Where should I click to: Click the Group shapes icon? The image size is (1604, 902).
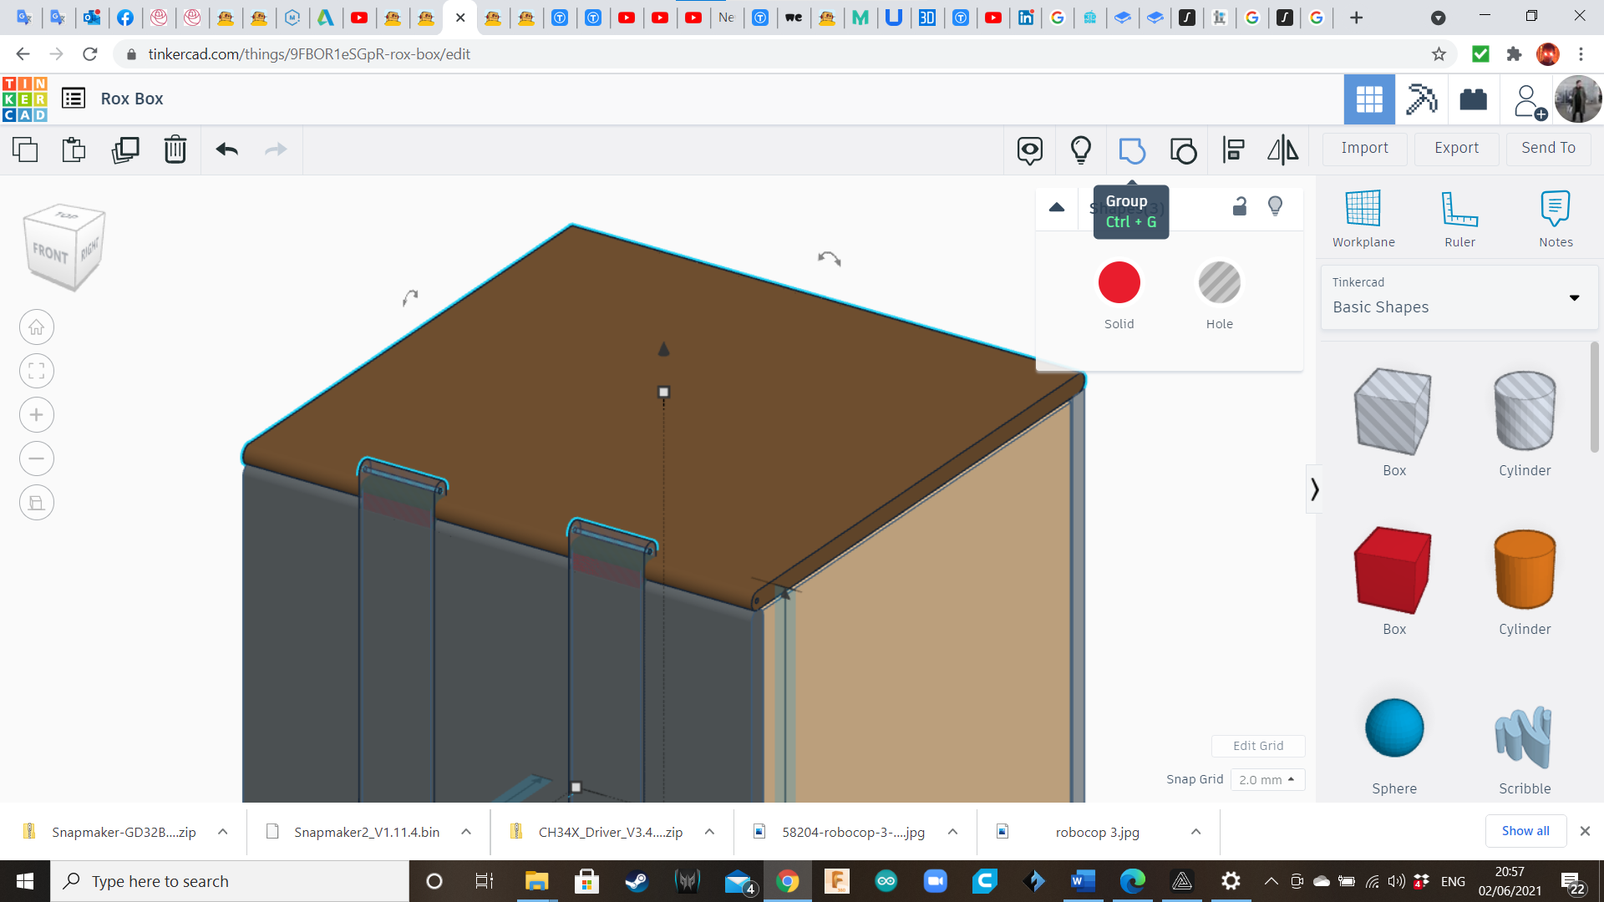click(1132, 150)
